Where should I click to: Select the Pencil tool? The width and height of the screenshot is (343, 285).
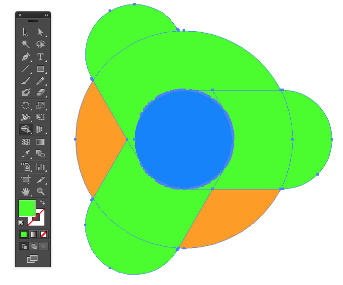coord(40,81)
